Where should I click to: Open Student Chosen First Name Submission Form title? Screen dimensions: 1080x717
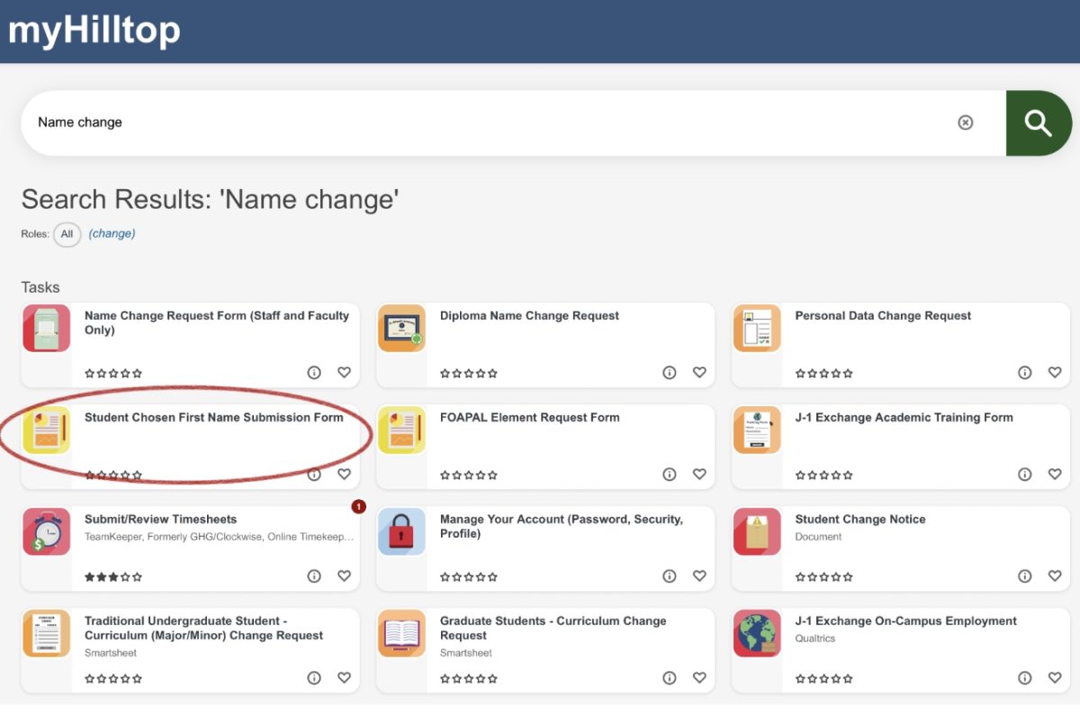[214, 417]
